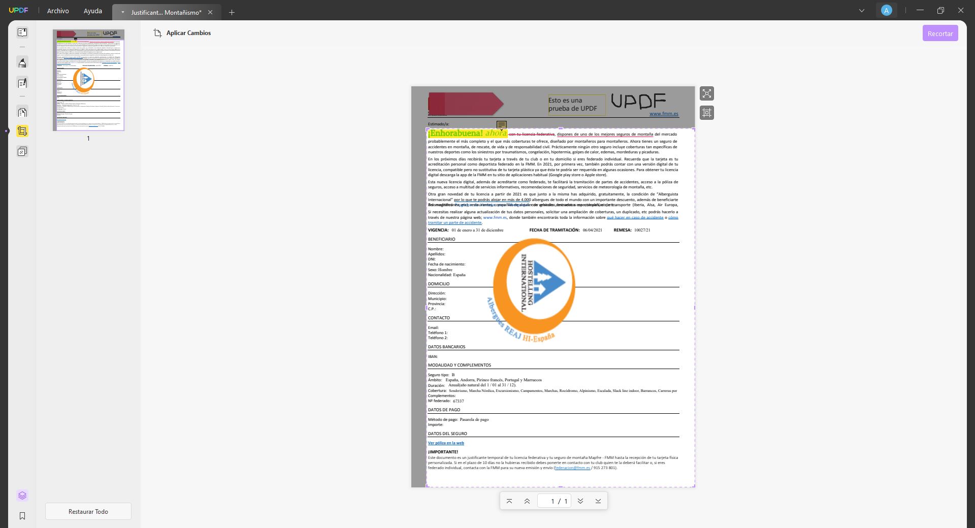Click the crop margins options icon beside page
This screenshot has height=528, width=975.
coord(707,113)
